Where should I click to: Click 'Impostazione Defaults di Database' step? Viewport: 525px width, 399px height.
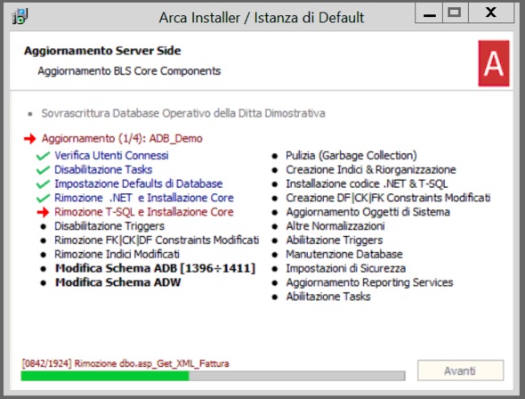[x=138, y=183]
